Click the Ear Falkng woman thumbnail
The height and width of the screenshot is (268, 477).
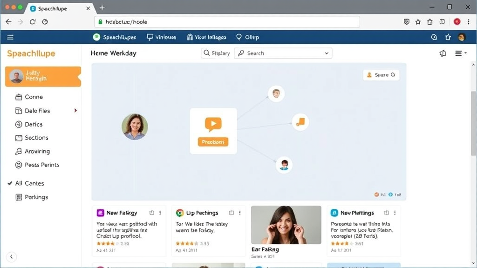286,225
